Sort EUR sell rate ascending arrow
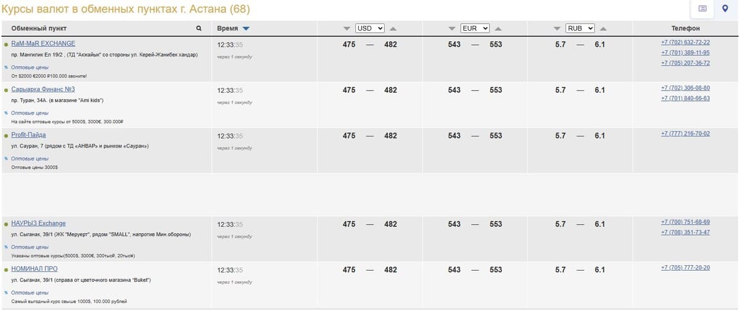The image size is (740, 310). pos(498,29)
